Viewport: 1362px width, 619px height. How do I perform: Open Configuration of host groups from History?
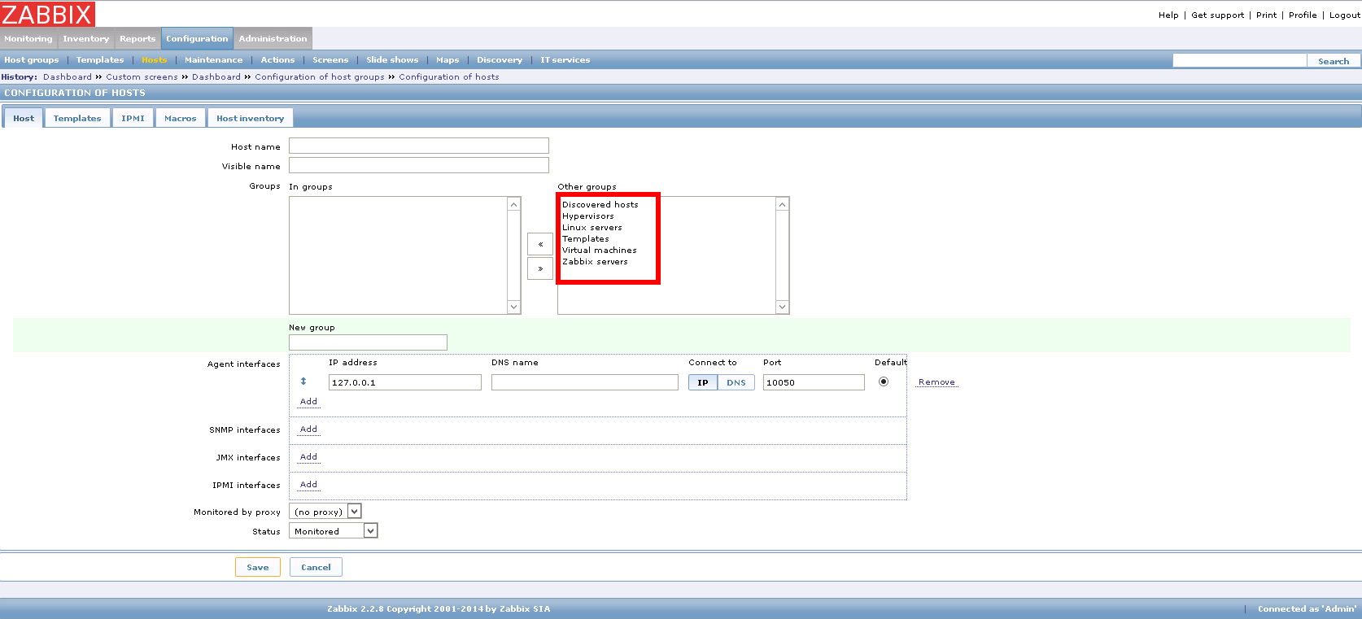(x=320, y=77)
